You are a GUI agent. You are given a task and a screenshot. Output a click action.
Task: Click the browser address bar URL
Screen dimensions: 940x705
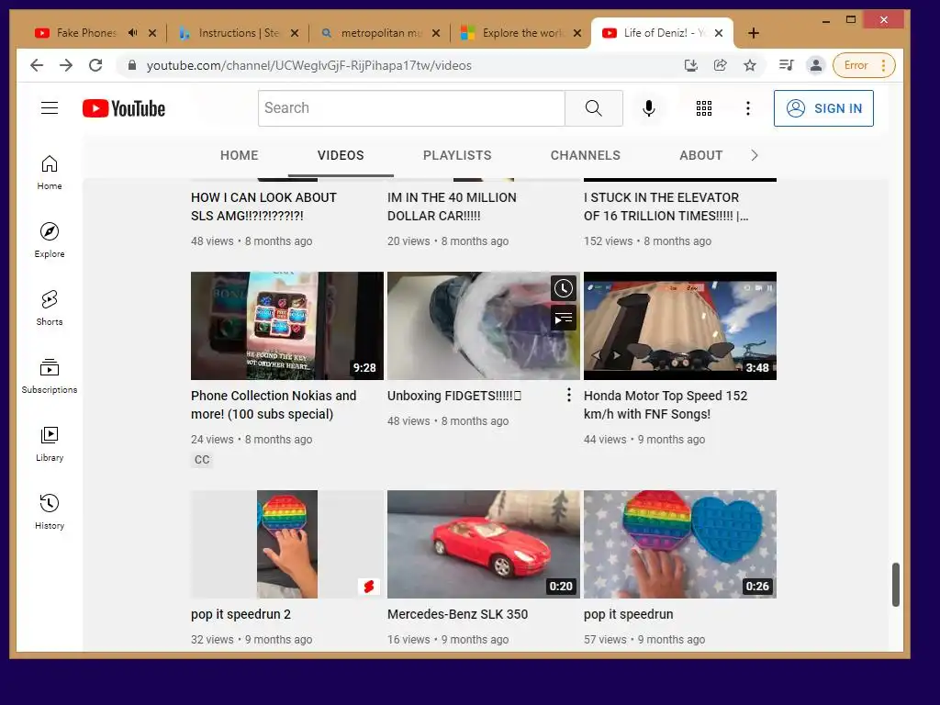(x=308, y=65)
